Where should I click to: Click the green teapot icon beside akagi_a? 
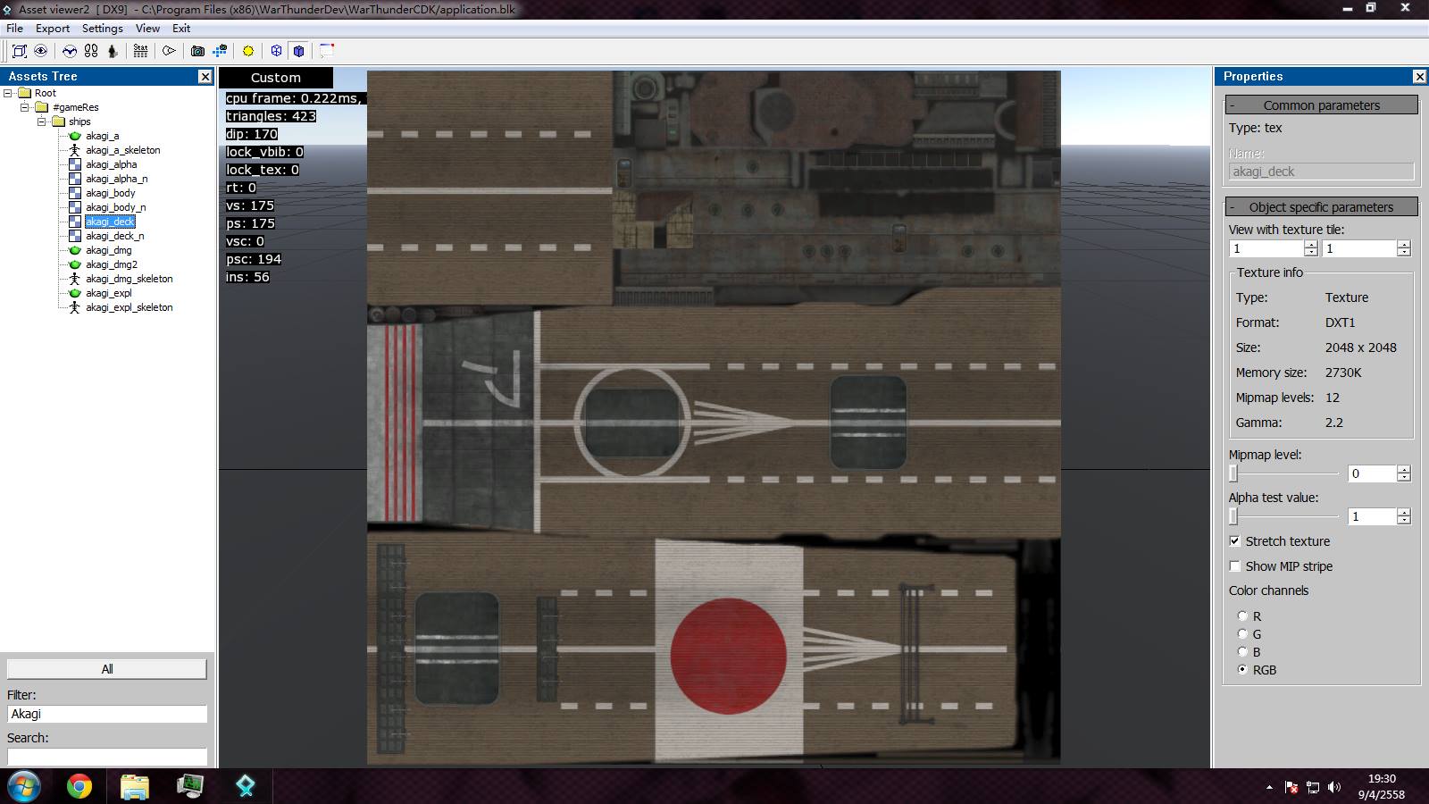(75, 136)
